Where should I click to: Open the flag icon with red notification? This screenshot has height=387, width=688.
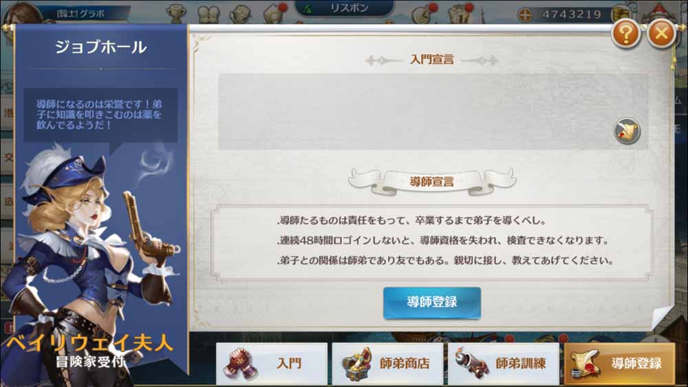pos(275,13)
